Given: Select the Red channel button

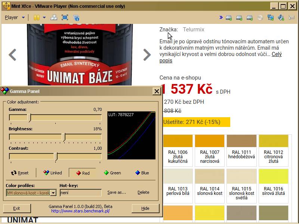Looking at the screenshot, I should 83,173.
